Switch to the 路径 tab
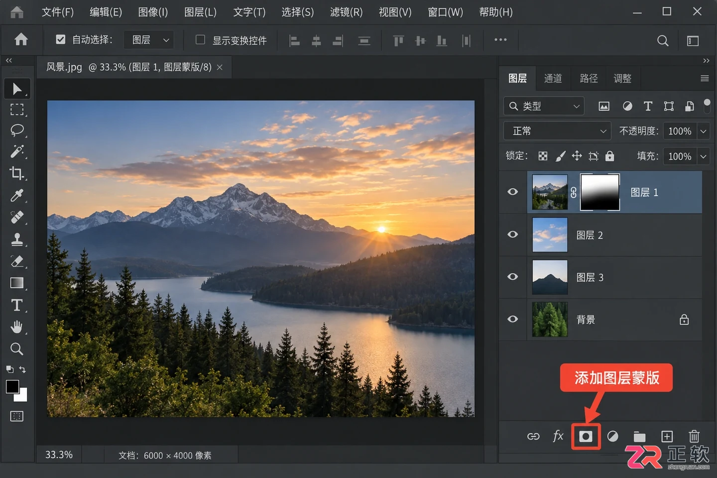The image size is (717, 478). pos(589,78)
